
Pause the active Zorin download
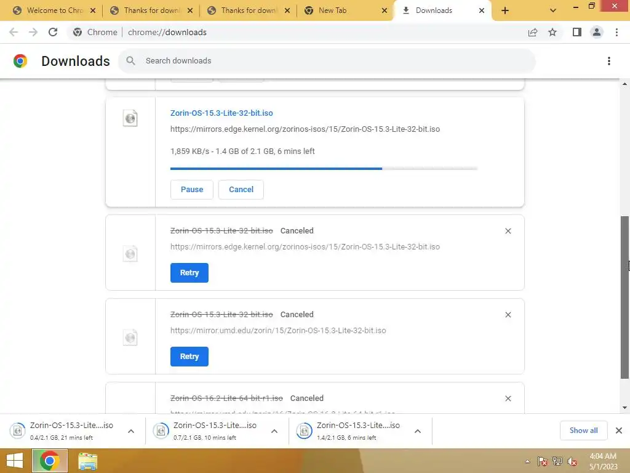click(x=192, y=190)
